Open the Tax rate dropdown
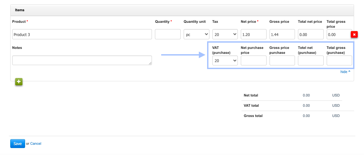The height and width of the screenshot is (155, 364). [225, 34]
